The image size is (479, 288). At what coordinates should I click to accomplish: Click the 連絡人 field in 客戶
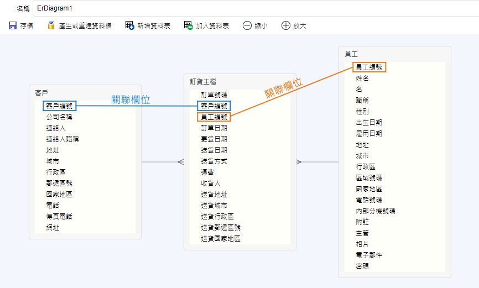[x=56, y=128]
